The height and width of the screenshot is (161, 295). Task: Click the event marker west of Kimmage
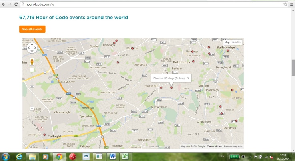[x=118, y=62]
